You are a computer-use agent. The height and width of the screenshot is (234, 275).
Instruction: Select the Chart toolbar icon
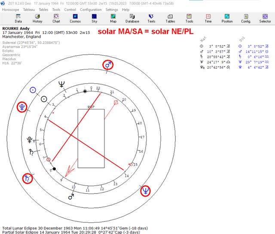click(56, 18)
